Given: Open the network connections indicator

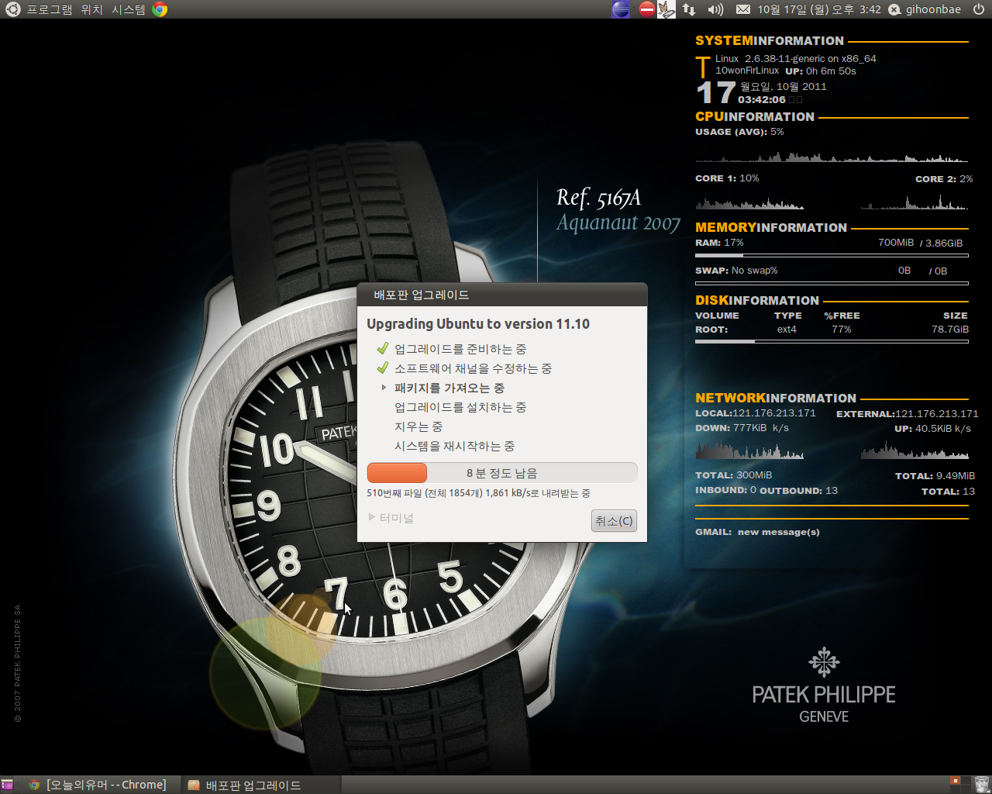Looking at the screenshot, I should (x=689, y=9).
